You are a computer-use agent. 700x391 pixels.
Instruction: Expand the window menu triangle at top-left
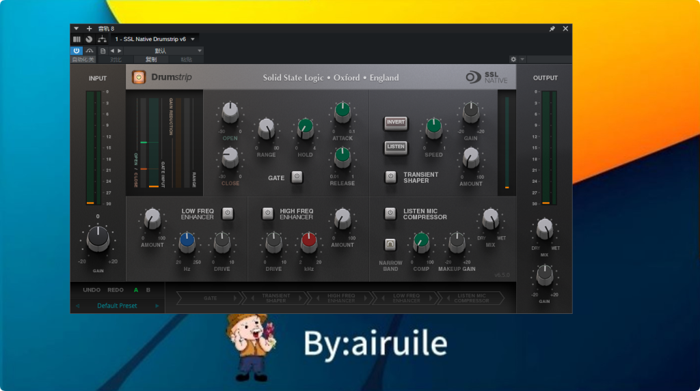point(77,29)
